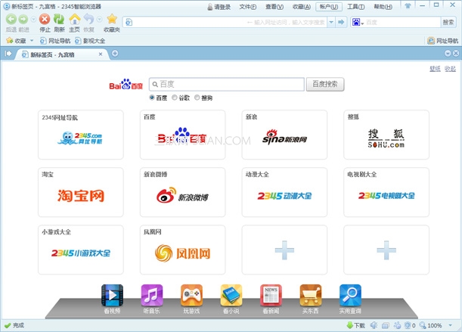Click the 买东西 shopping cart dock icon

(x=311, y=295)
